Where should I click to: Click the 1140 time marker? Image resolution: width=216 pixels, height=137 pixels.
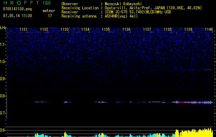(209, 29)
